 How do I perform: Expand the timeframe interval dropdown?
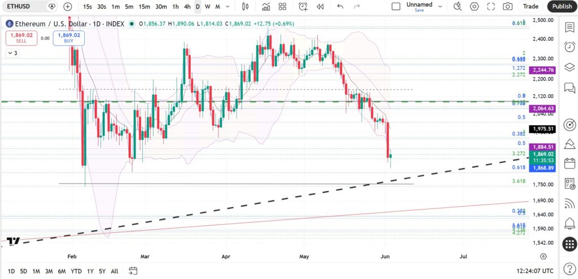click(228, 6)
